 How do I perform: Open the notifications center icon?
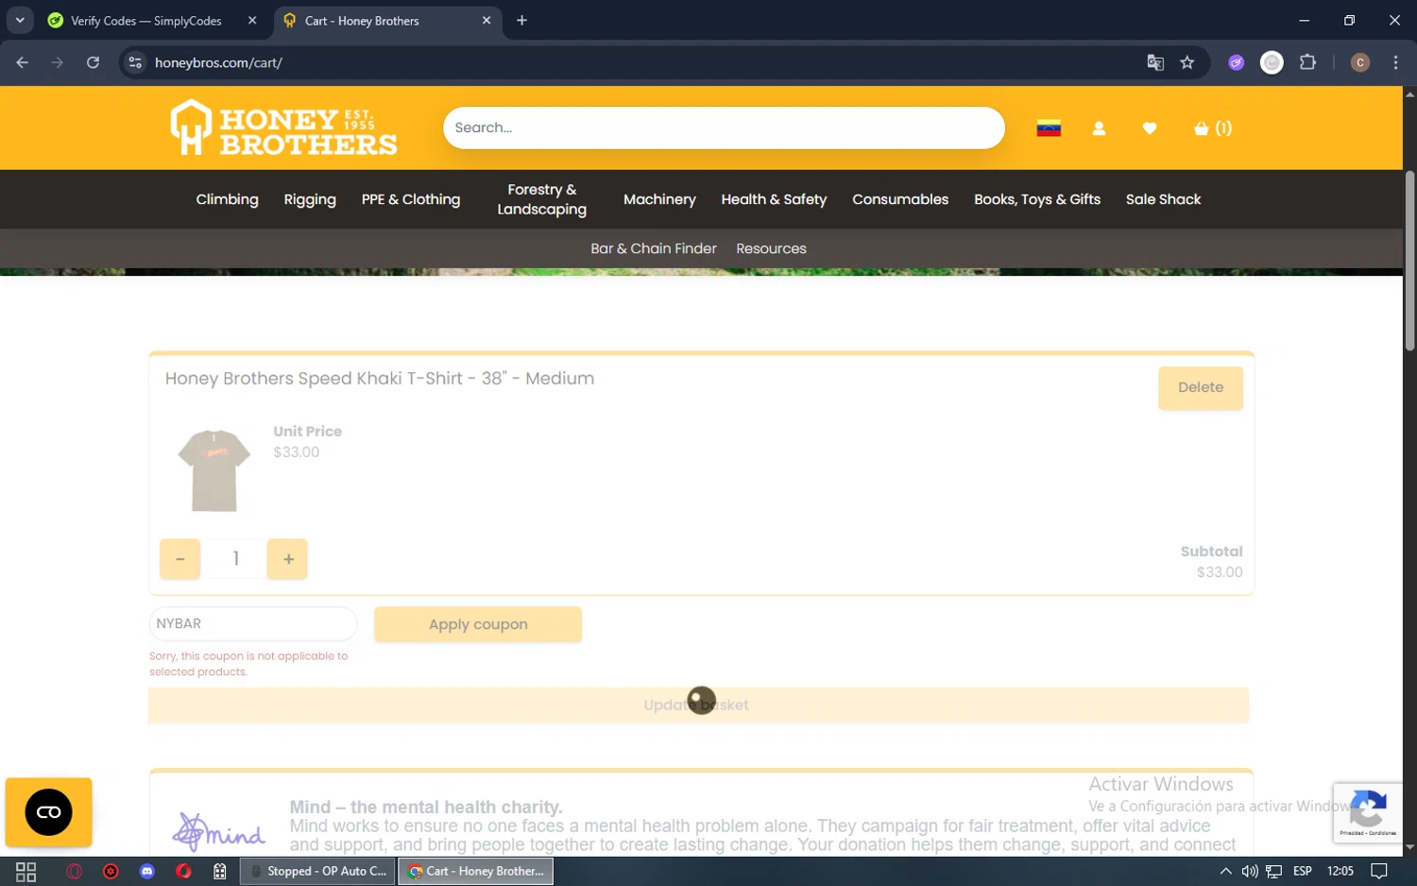pyautogui.click(x=1379, y=871)
